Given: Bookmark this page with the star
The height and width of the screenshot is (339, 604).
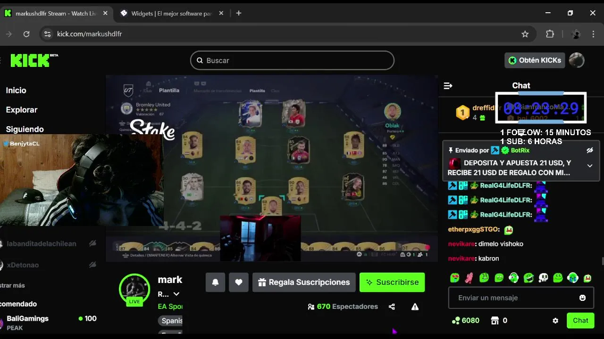Looking at the screenshot, I should 525,34.
